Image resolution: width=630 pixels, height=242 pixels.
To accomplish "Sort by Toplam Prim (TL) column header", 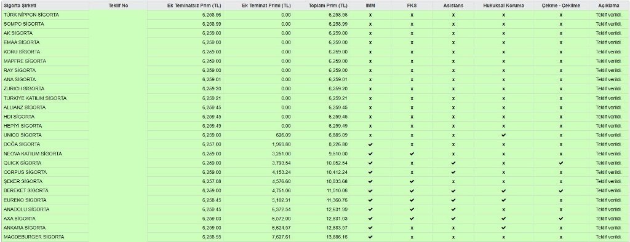I will (x=329, y=6).
